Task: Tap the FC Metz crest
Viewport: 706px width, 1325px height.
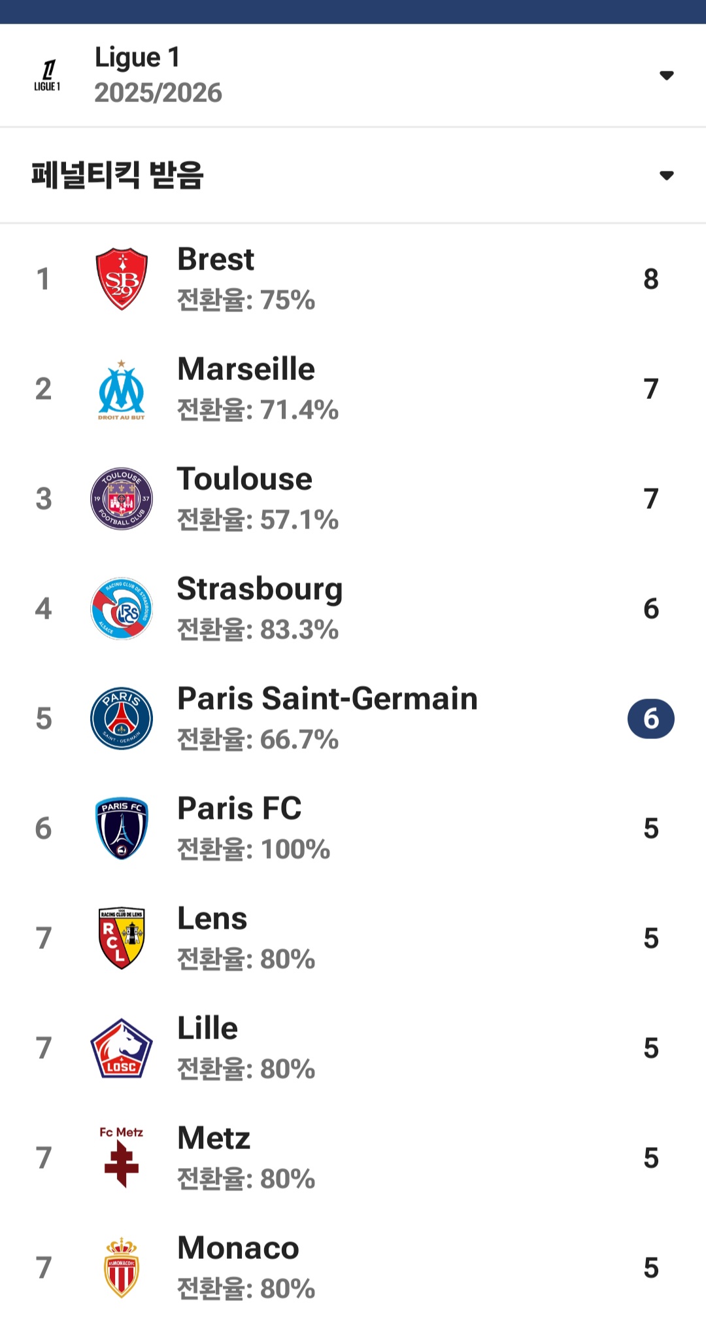Action: click(x=122, y=1156)
